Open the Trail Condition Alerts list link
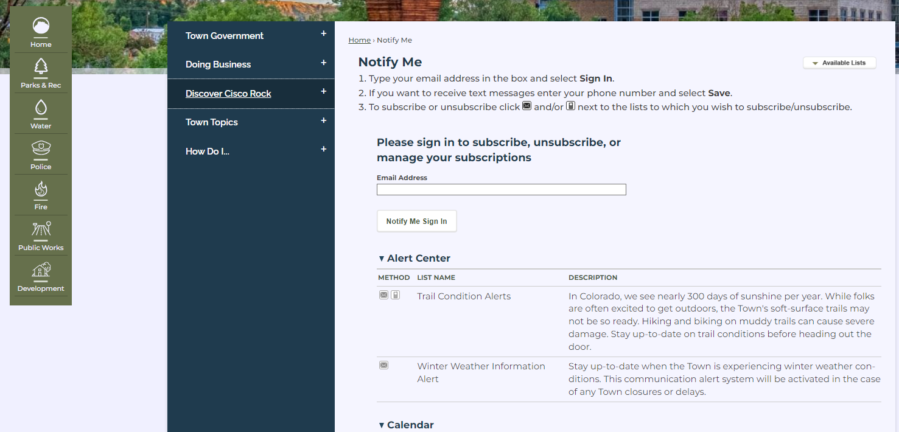899x432 pixels. coord(464,296)
